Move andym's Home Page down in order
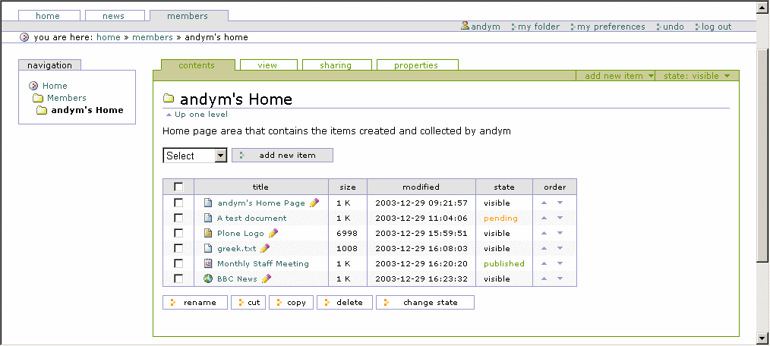Screen dimensions: 770x346 point(560,203)
